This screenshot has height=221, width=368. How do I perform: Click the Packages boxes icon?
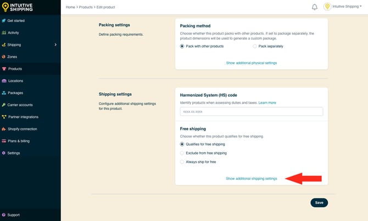(4, 93)
